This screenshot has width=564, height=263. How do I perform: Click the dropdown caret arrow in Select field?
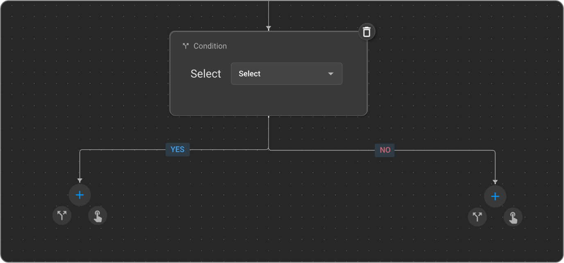[x=331, y=74]
